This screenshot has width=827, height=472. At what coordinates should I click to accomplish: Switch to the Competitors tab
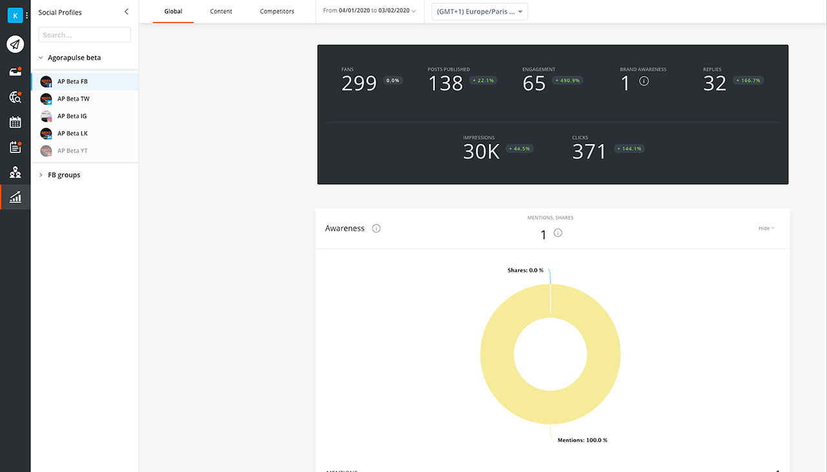(x=277, y=11)
